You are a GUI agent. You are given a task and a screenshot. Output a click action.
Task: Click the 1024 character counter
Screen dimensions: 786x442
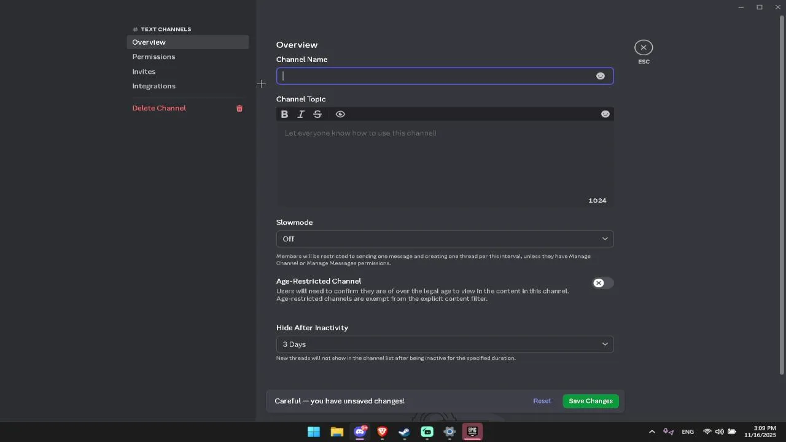(597, 201)
